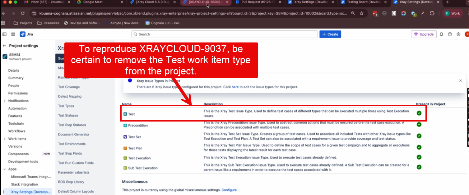Click into the Jira Search field
Viewport: 469px width, 195px height.
(224, 34)
